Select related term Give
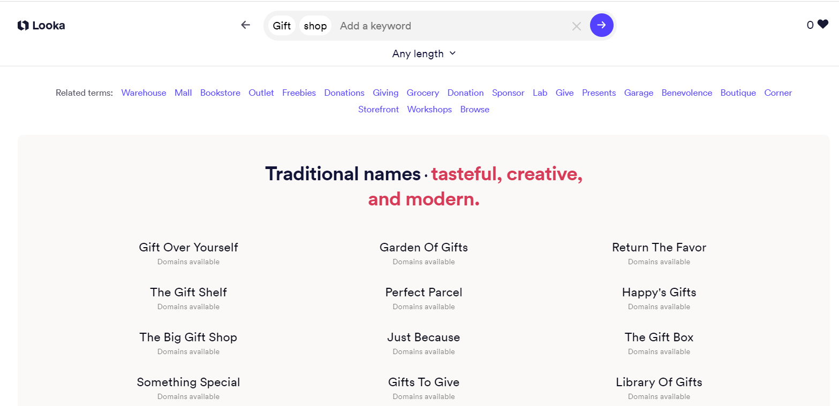Screen dimensions: 839x406 (x=564, y=93)
